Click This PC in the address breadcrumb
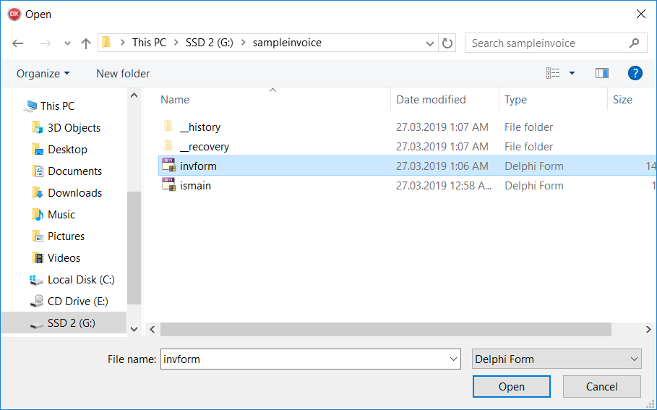657x410 pixels. pos(149,43)
